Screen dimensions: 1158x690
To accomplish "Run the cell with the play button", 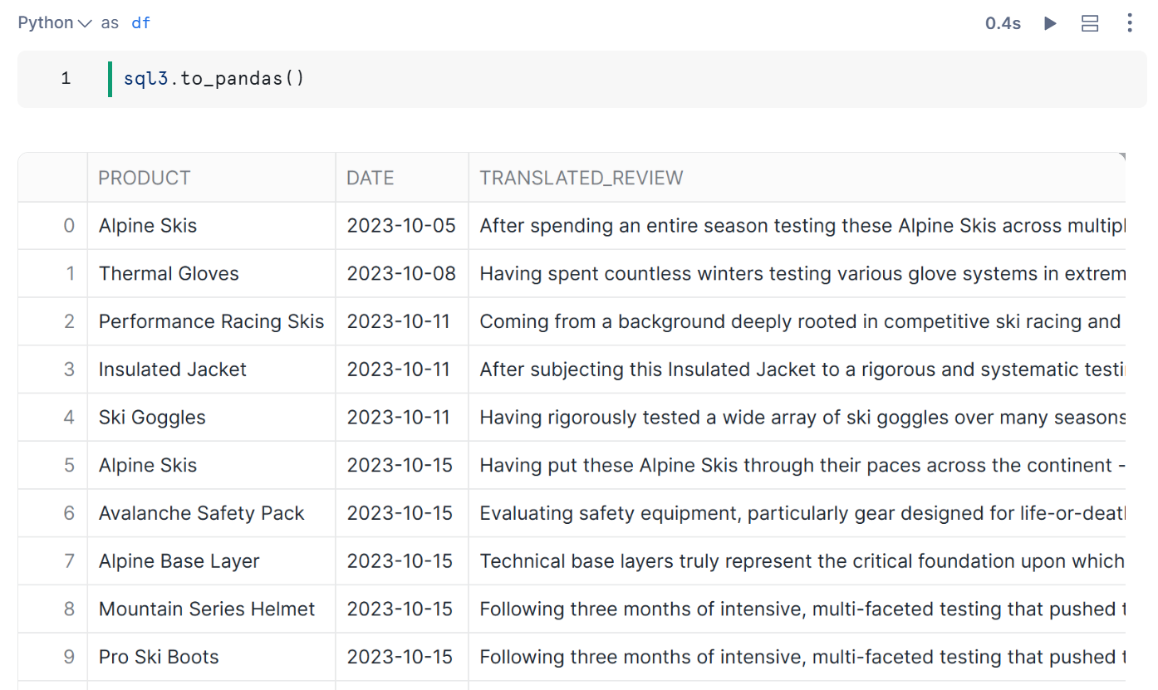I will click(1050, 23).
